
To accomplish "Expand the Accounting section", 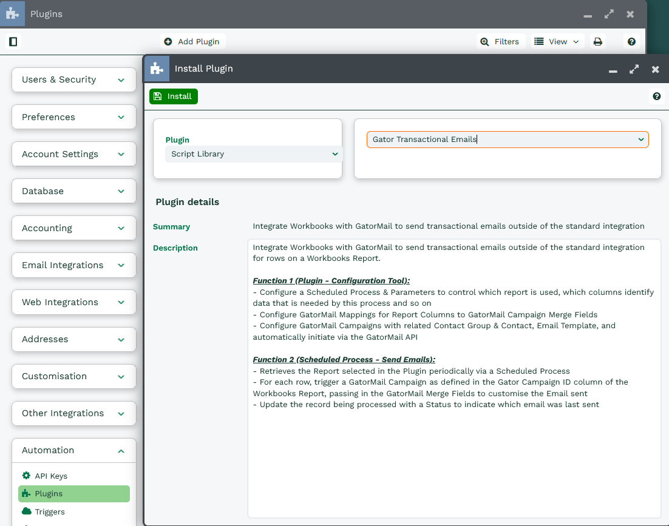I will click(74, 228).
